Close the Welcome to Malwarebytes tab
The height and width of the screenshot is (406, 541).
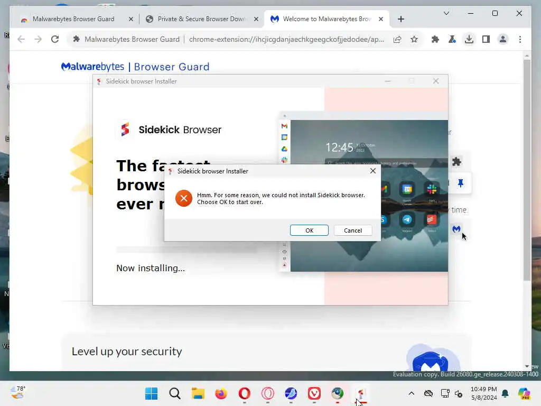[x=380, y=19]
